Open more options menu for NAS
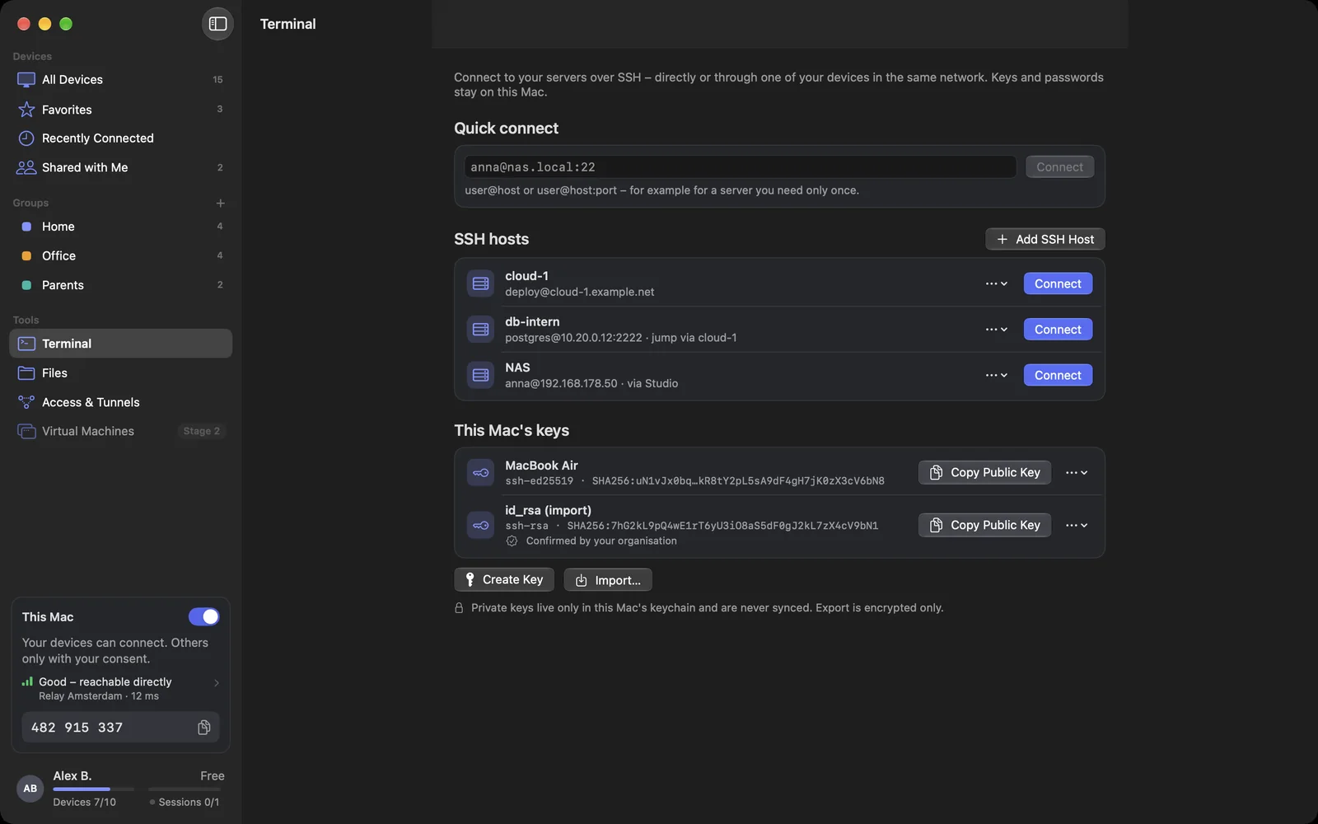Screen dimensions: 1318x824 click(996, 375)
